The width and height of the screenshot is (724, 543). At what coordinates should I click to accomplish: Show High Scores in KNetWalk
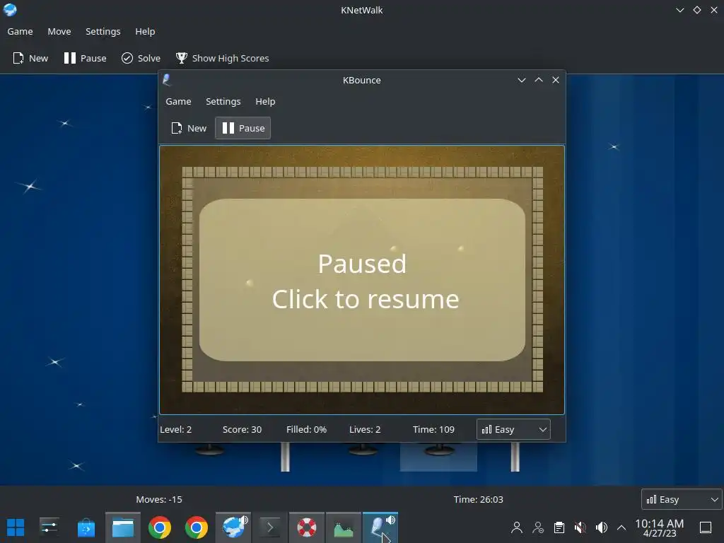pyautogui.click(x=222, y=58)
